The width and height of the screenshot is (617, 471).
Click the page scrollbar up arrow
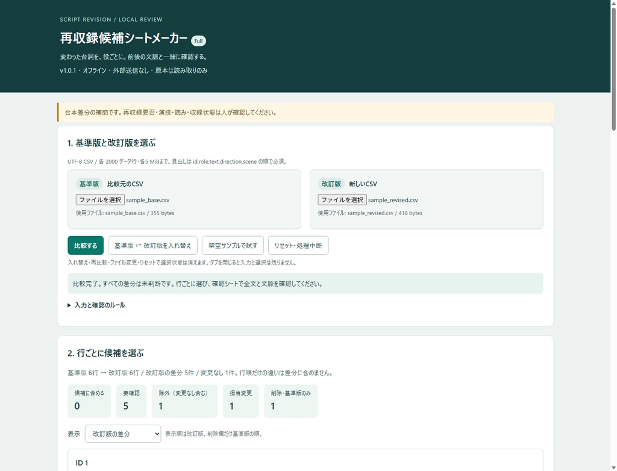[613, 4]
